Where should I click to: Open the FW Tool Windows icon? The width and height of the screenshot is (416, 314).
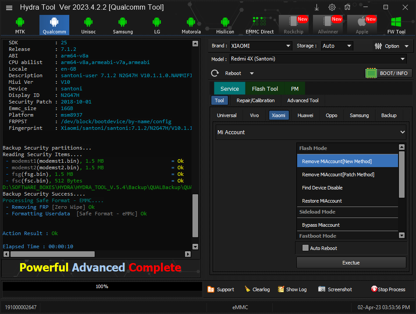[x=396, y=25]
